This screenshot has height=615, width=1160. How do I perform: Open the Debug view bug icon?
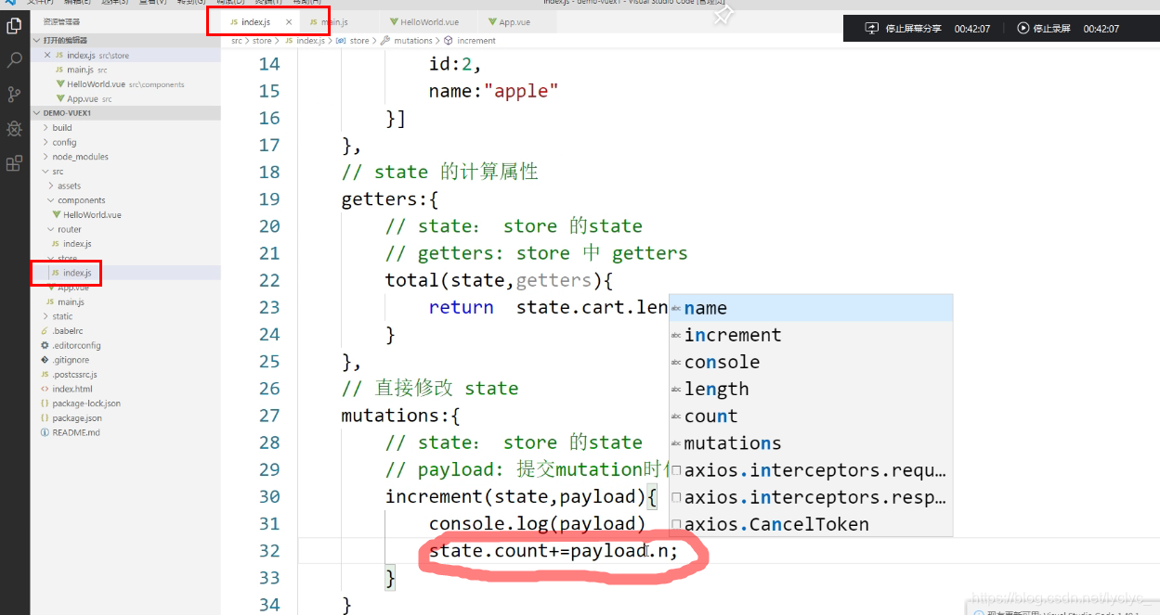pos(14,129)
